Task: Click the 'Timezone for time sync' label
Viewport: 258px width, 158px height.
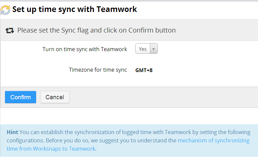Action: (x=98, y=70)
